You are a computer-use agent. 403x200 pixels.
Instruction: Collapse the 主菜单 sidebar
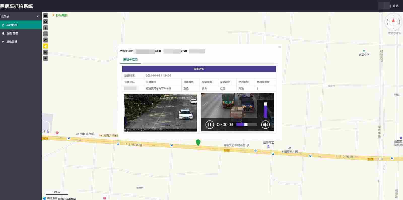click(x=38, y=17)
